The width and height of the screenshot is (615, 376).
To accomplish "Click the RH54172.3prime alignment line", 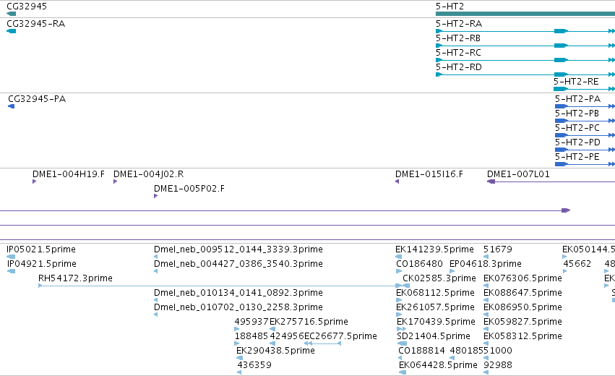I will 220,286.
